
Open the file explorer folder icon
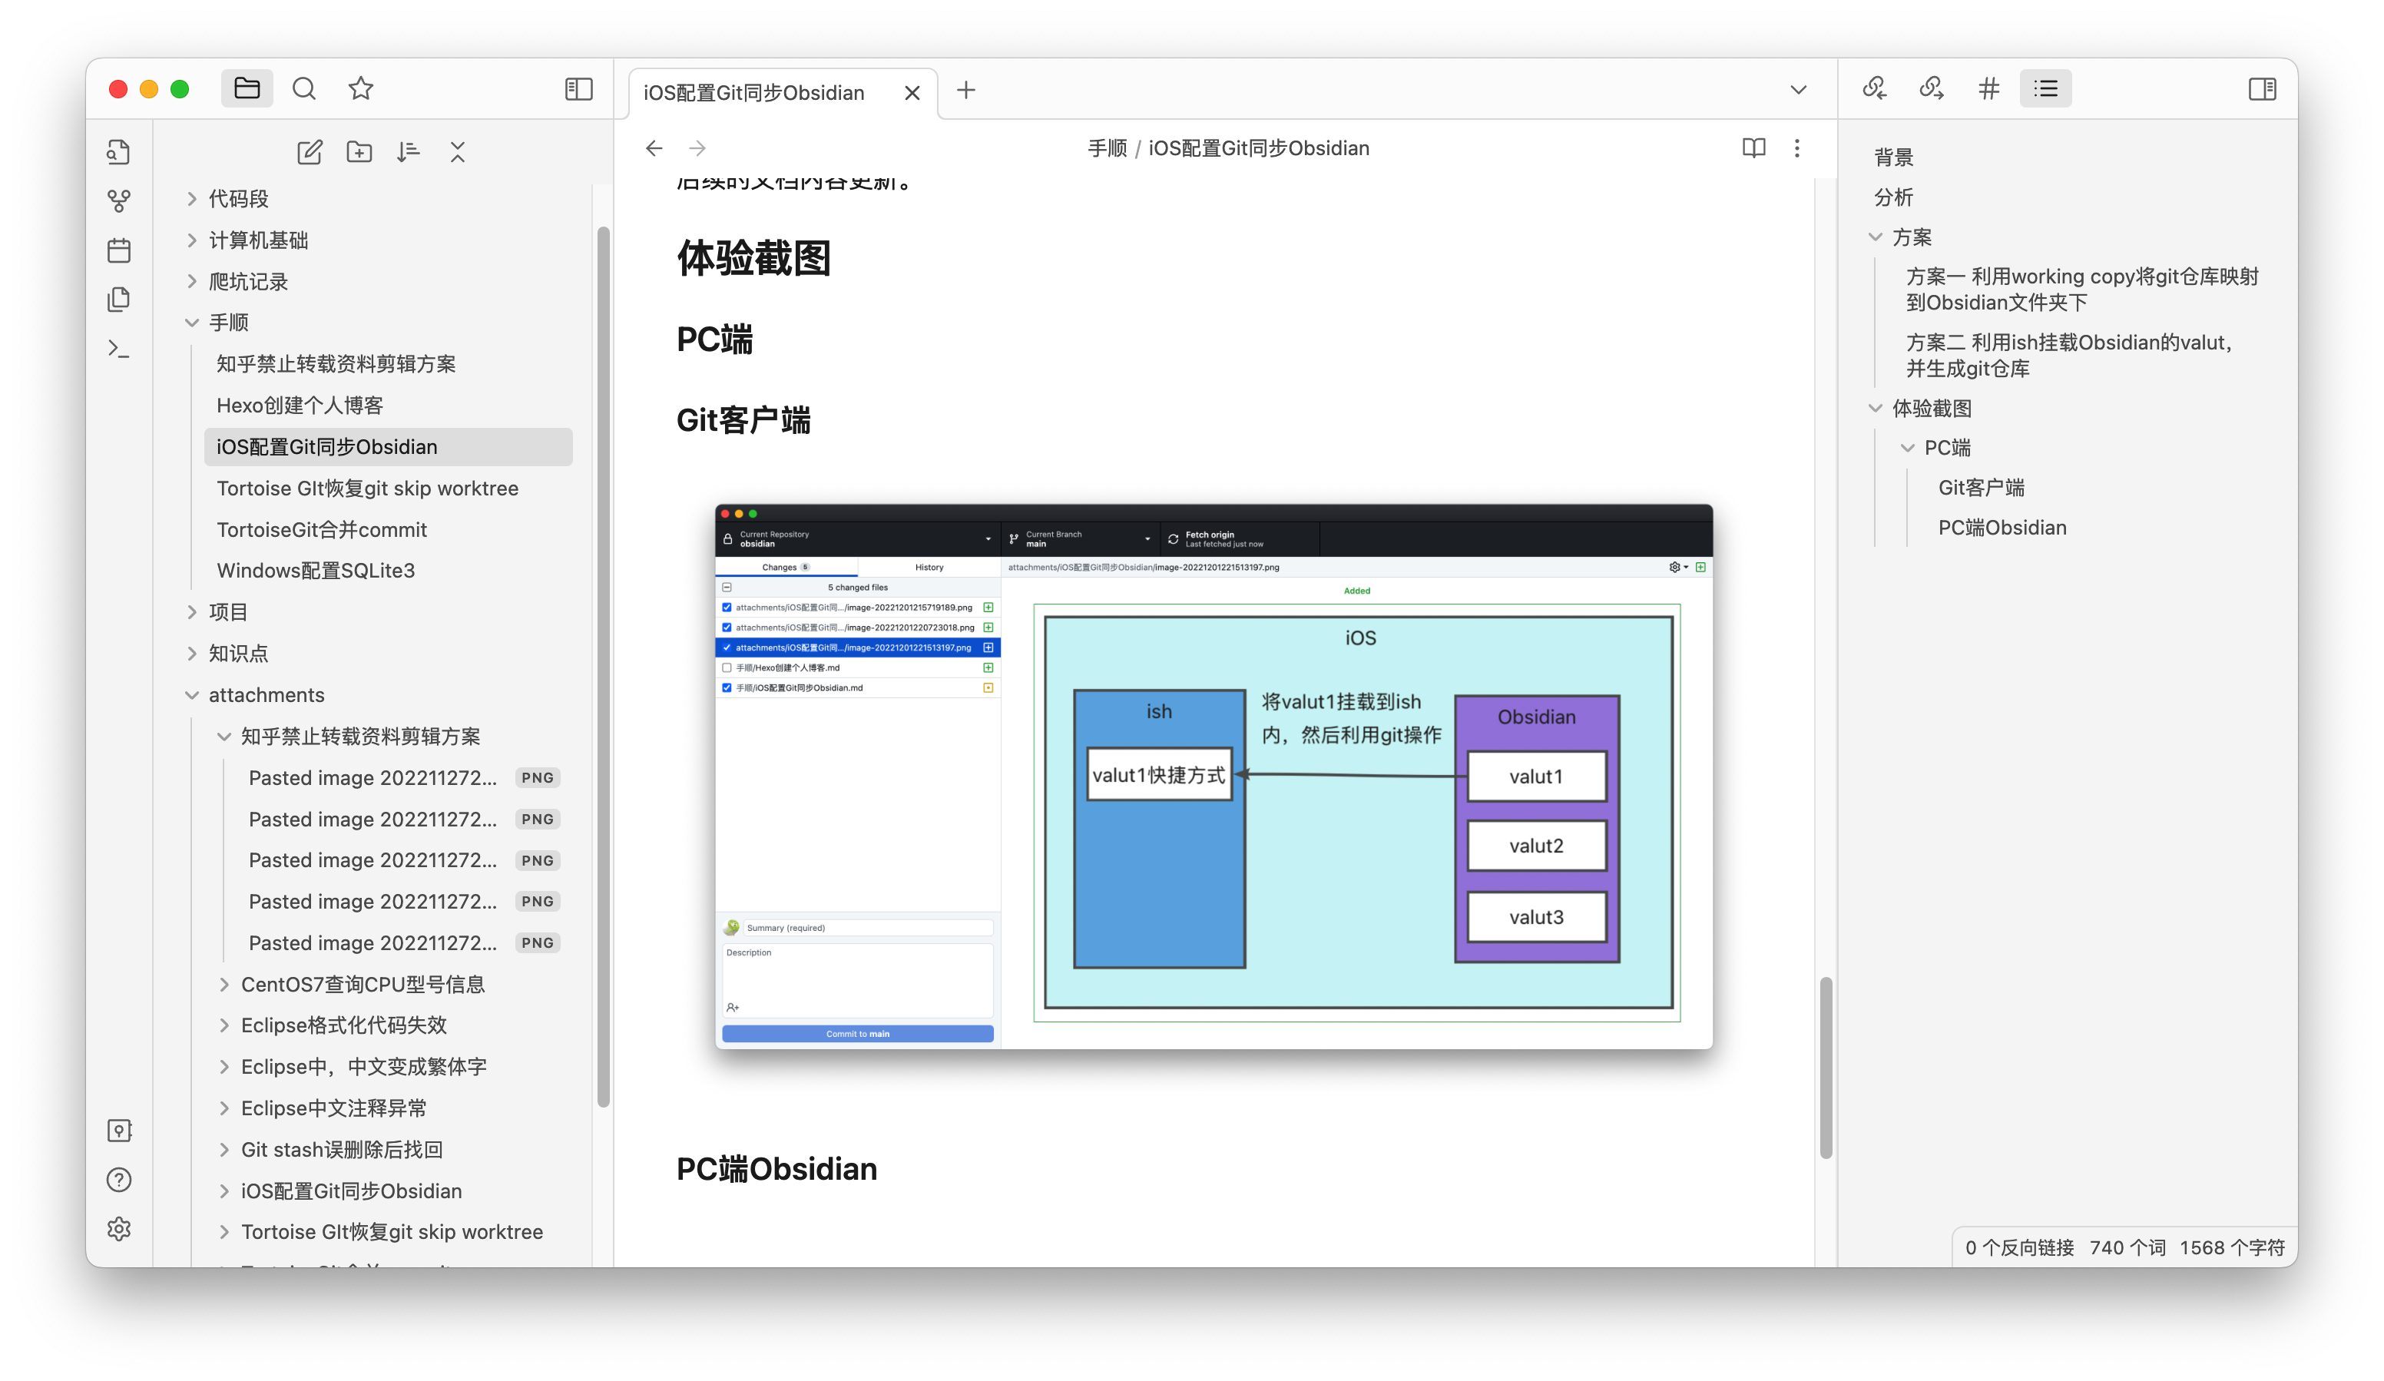[247, 89]
